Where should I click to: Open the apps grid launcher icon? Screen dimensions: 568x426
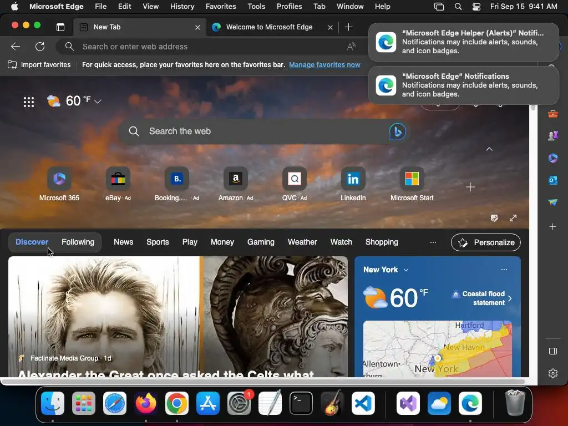(x=29, y=102)
